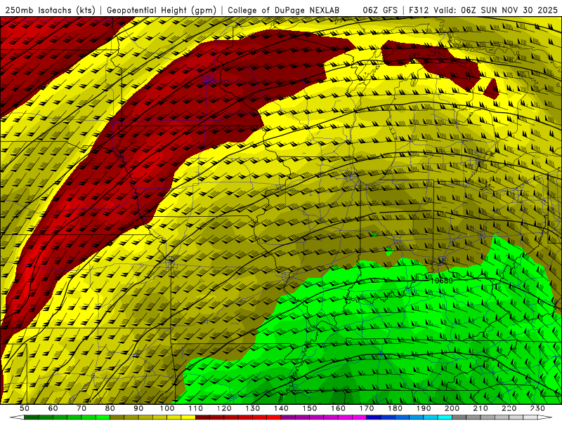Click the '230' color scale label
Screen dimensions: 562x421
(x=538, y=408)
